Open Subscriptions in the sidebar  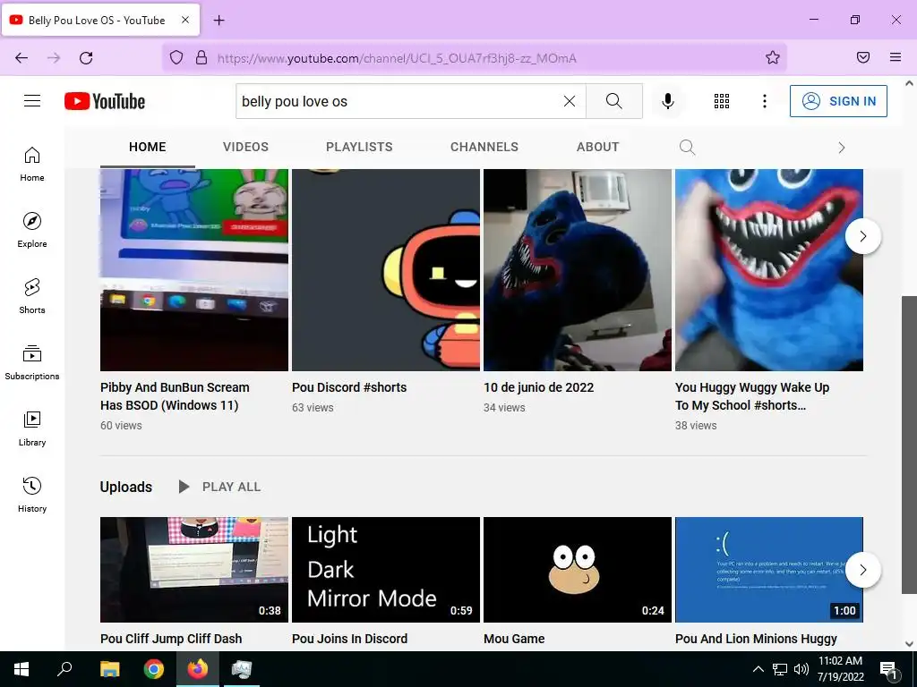tap(32, 362)
